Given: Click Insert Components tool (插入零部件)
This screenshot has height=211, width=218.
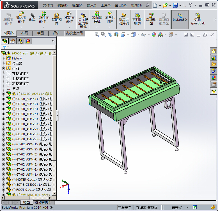Looking at the screenshot, I should point(21,17).
